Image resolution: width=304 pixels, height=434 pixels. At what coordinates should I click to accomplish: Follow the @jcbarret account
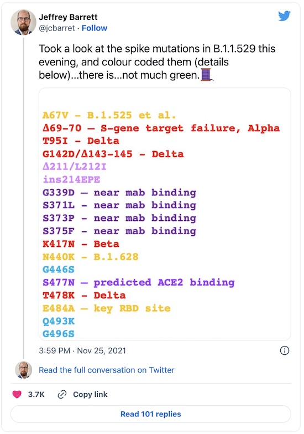[x=94, y=28]
